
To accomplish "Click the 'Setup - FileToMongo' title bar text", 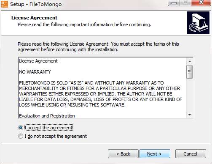I will click(36, 4).
